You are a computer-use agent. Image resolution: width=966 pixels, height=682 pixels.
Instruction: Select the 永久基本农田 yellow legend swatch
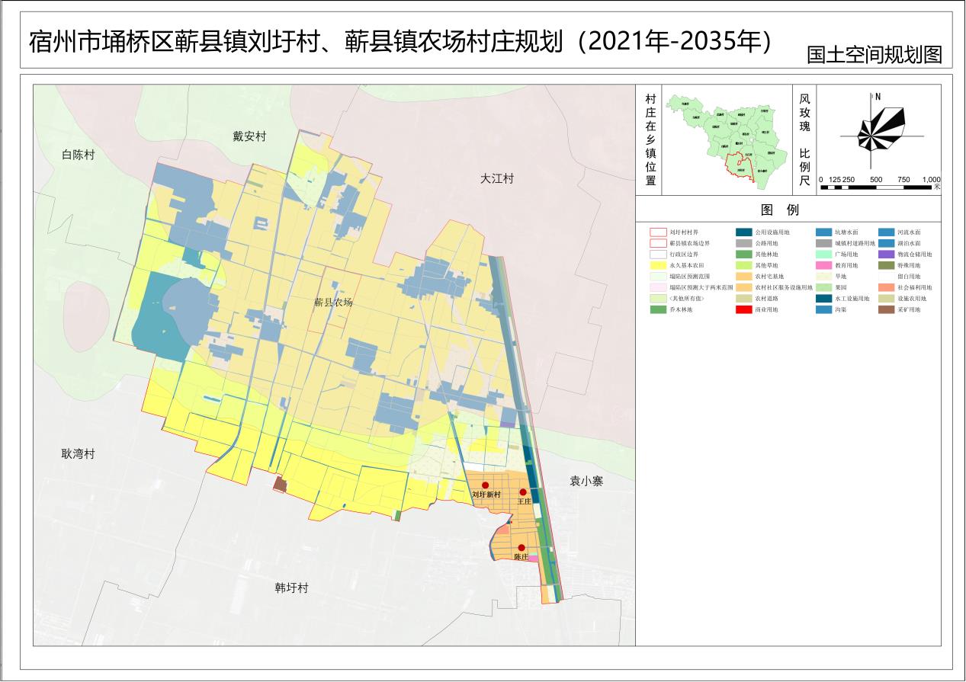pos(657,265)
